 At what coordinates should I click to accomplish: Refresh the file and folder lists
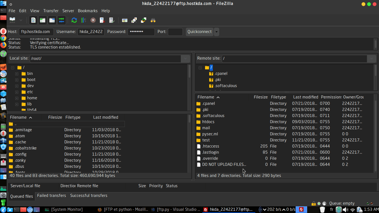[x=74, y=20]
